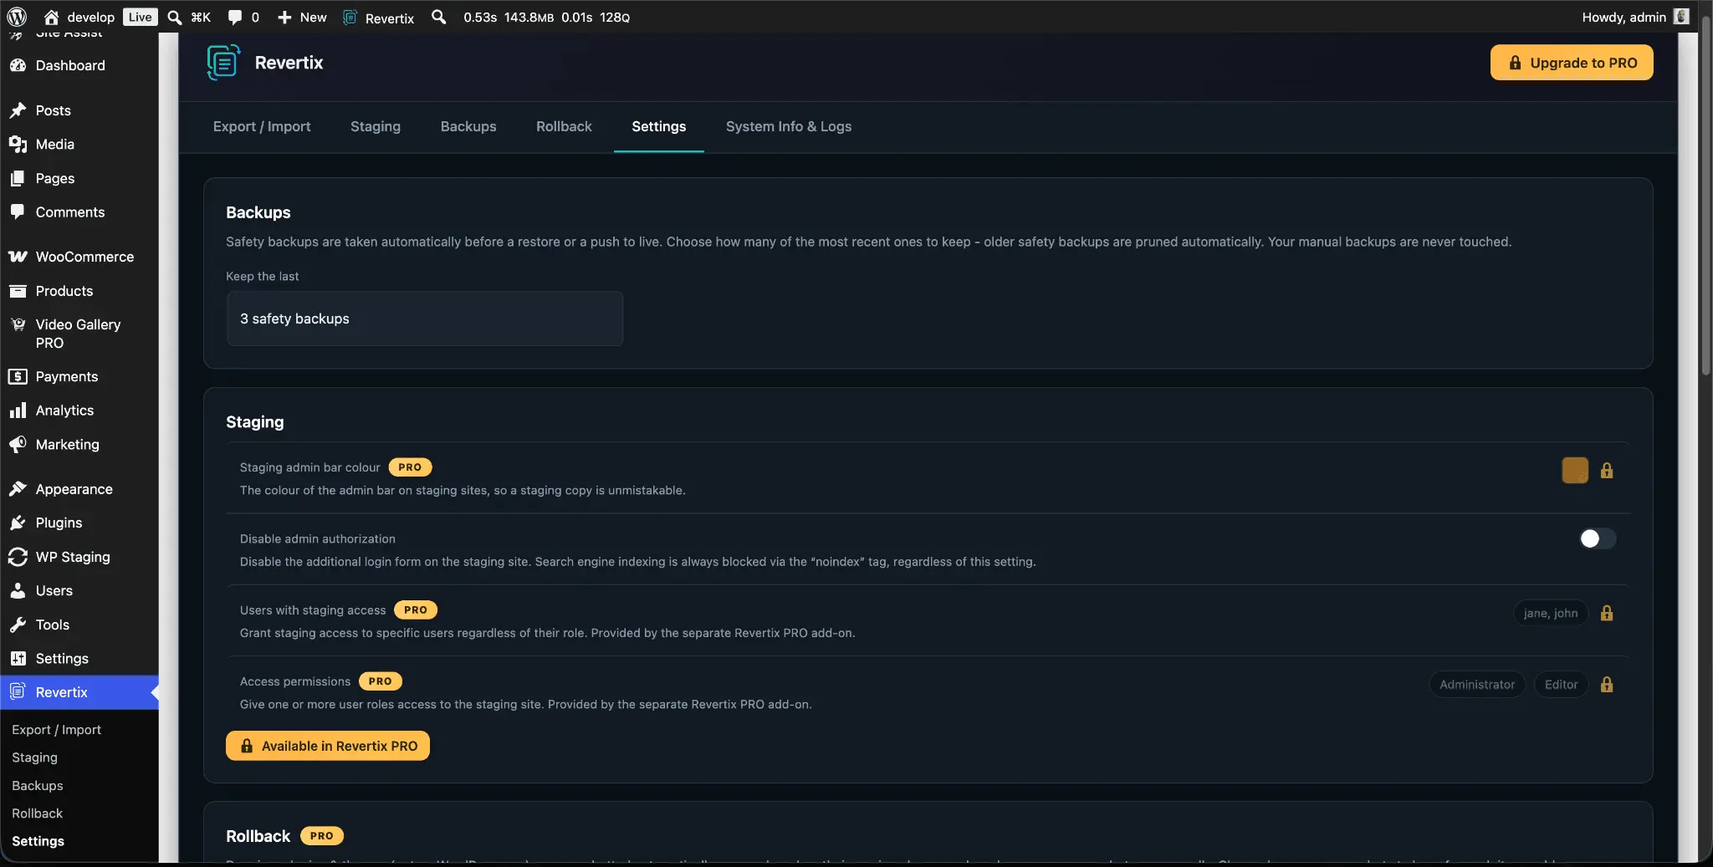Open Rollback submenu link in sidebar
The width and height of the screenshot is (1713, 867).
pos(38,813)
